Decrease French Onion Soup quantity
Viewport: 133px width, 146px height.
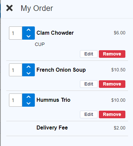pyautogui.click(x=29, y=73)
